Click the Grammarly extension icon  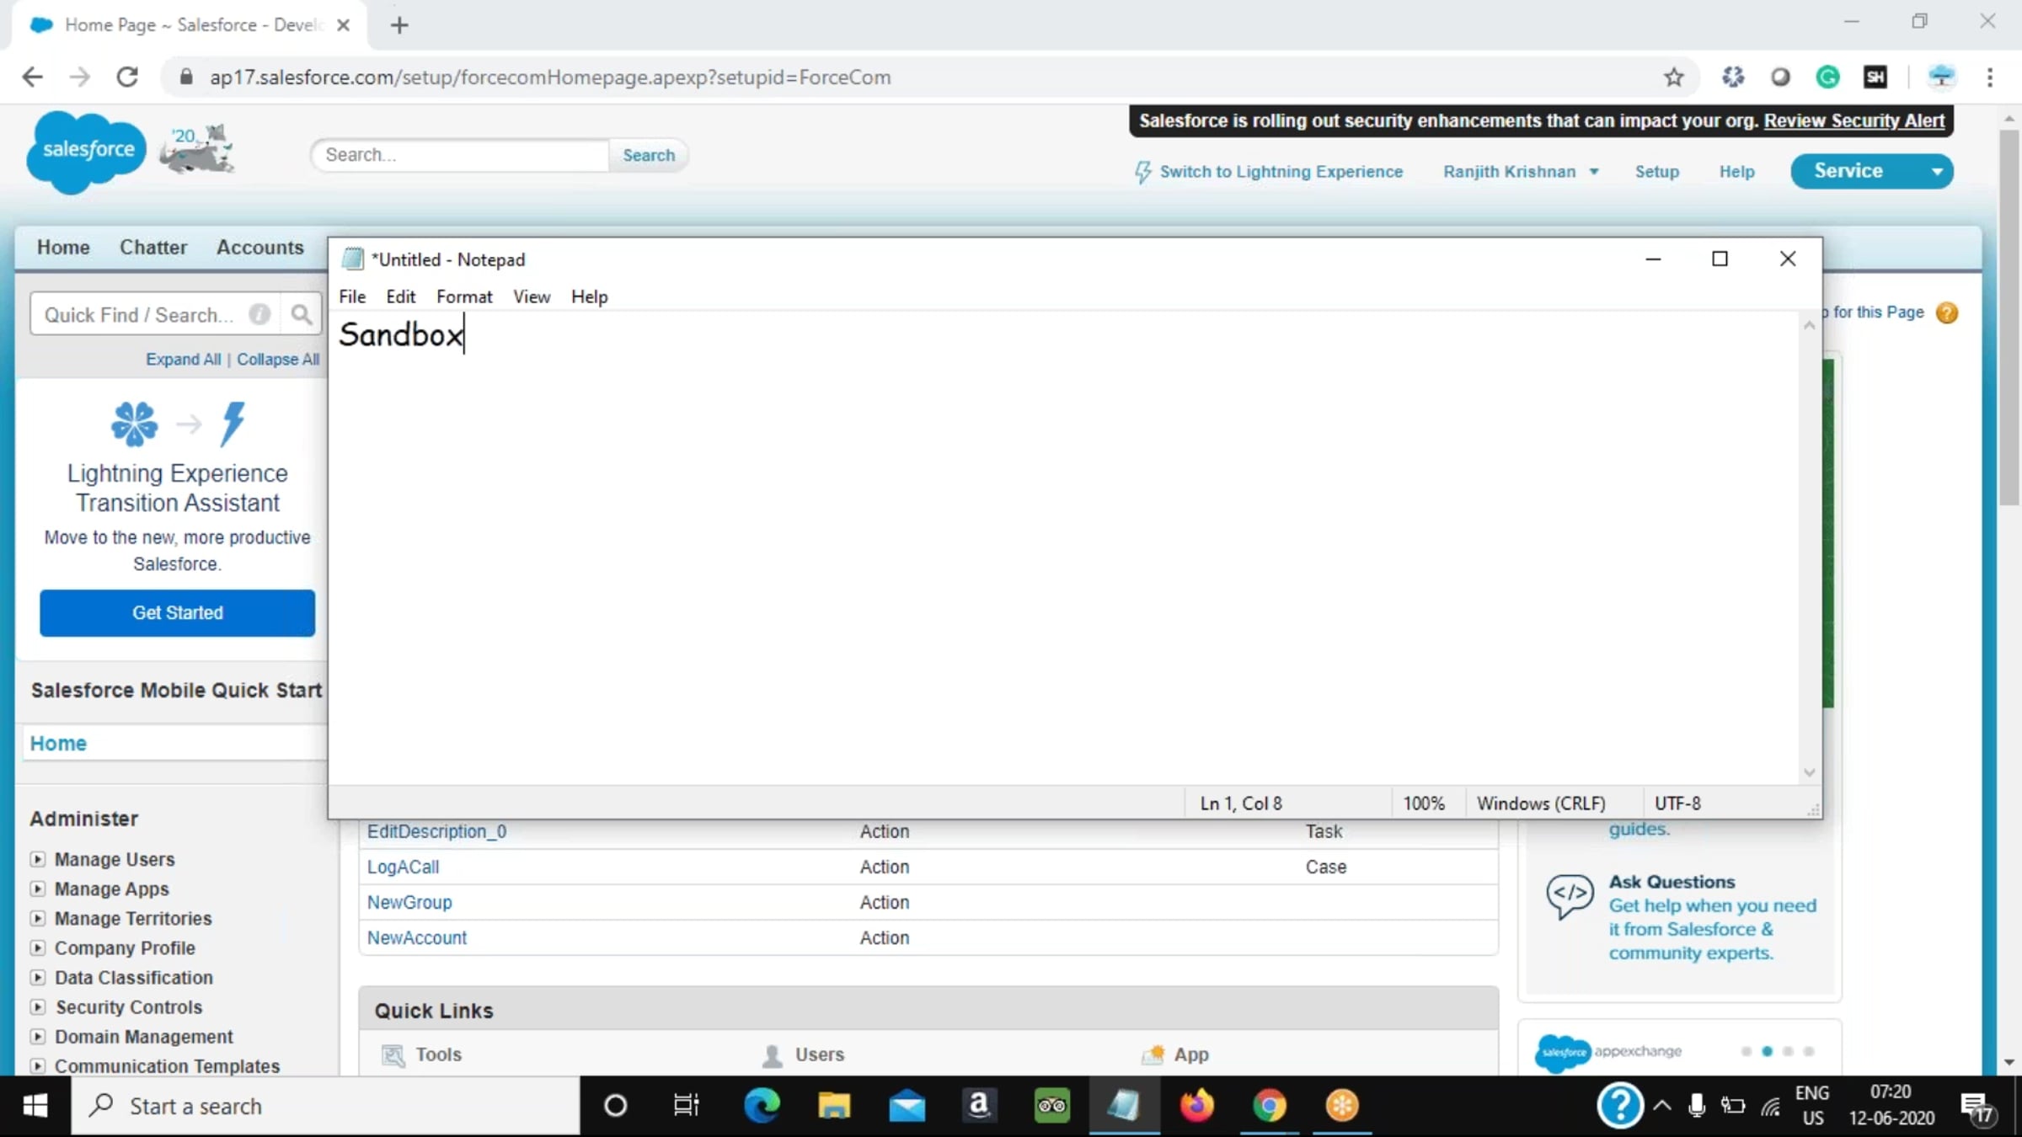point(1827,77)
